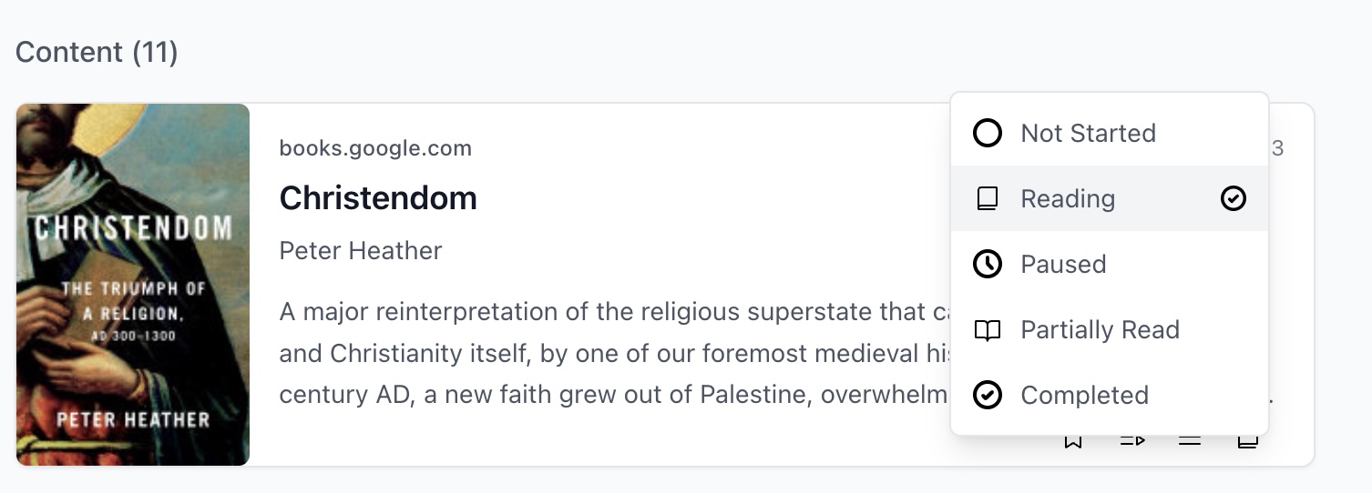Click the empty circle icon beside Not Started
The height and width of the screenshot is (493, 1372).
click(x=988, y=133)
